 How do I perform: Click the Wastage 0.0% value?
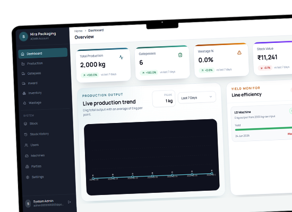(205, 60)
